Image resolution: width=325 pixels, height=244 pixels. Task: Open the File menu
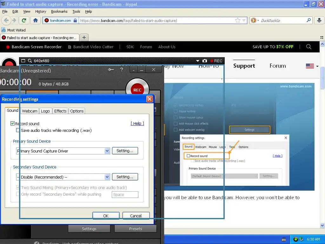5,11
